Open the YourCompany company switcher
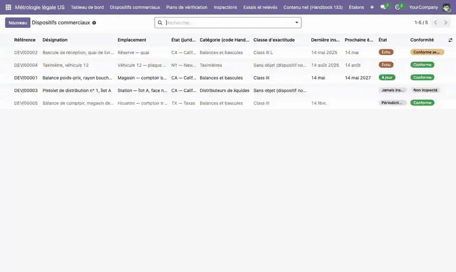Screen dimensions: 456x272 423,7
